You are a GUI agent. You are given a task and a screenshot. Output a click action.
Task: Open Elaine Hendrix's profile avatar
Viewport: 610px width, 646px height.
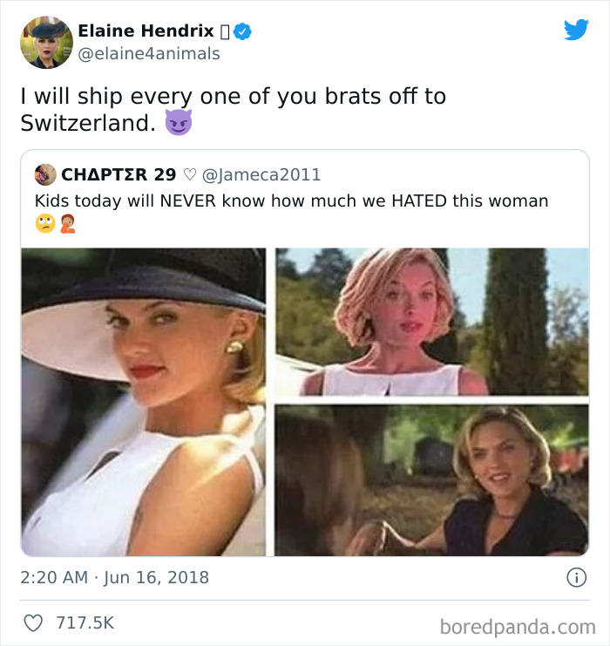coord(46,42)
